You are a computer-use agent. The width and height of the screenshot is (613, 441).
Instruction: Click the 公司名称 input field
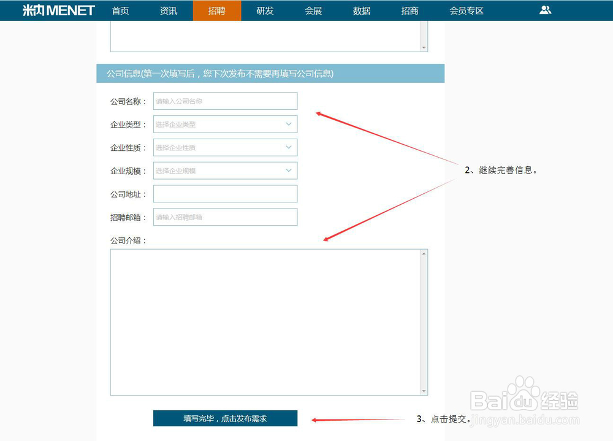225,101
